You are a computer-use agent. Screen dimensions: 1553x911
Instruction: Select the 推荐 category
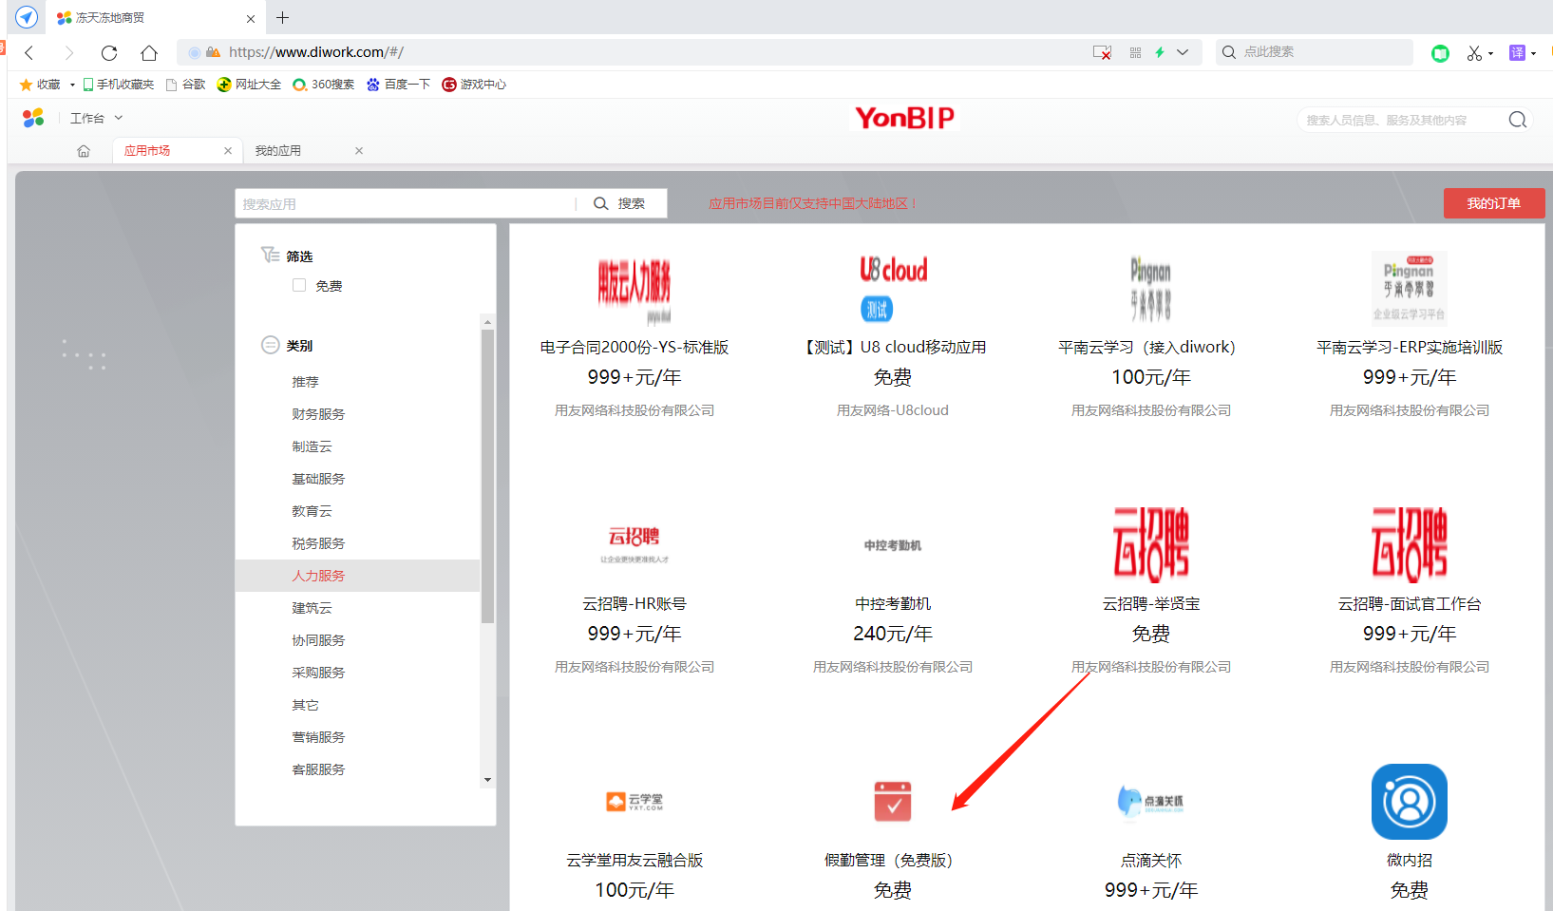tap(305, 382)
